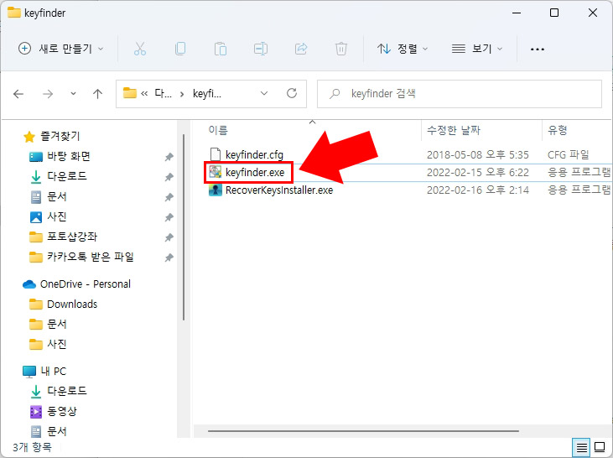Click the Copy icon in toolbar
The width and height of the screenshot is (613, 458).
(x=180, y=49)
